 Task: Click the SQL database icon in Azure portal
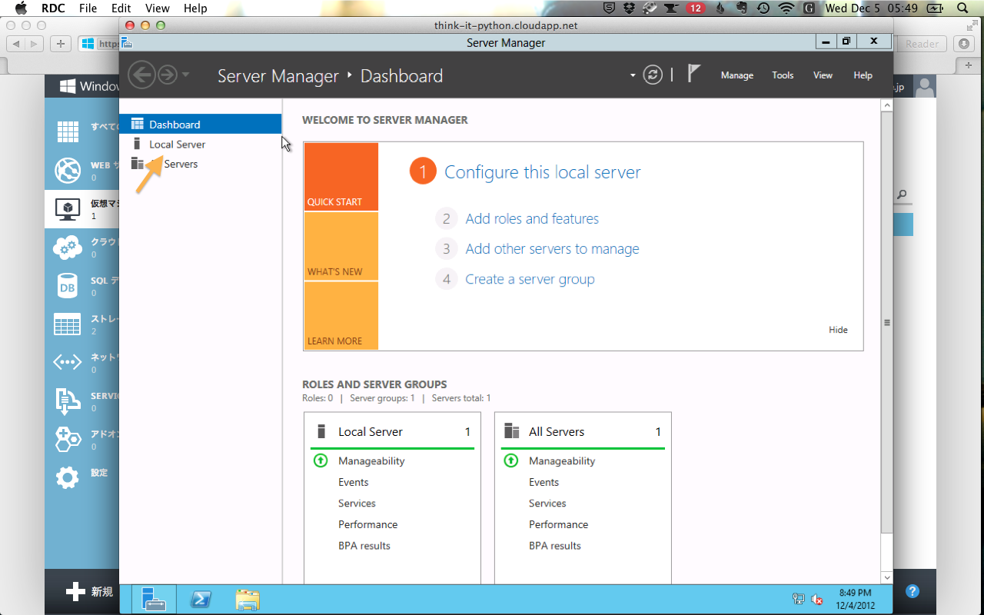[x=68, y=285]
